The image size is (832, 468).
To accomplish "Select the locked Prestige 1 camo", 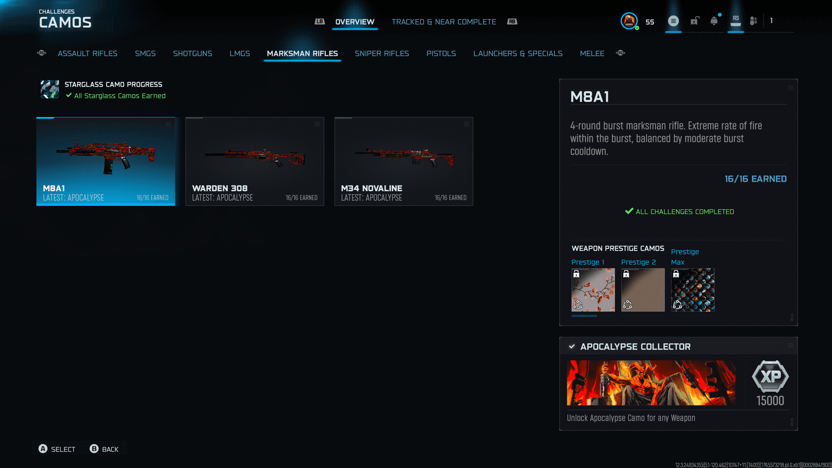I will (593, 290).
